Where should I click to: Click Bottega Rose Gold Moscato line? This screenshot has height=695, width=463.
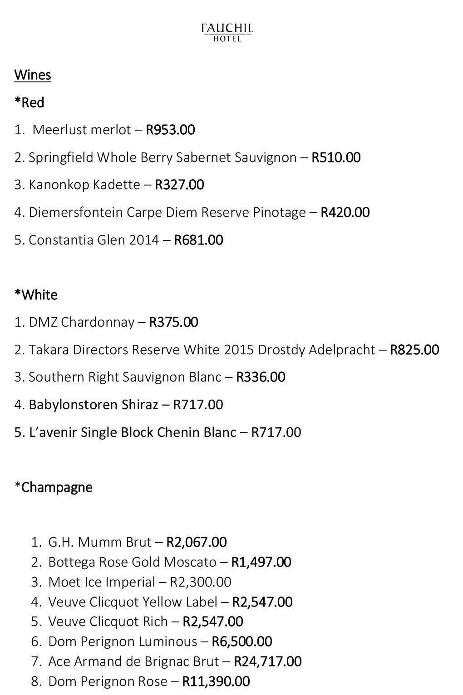click(x=161, y=562)
